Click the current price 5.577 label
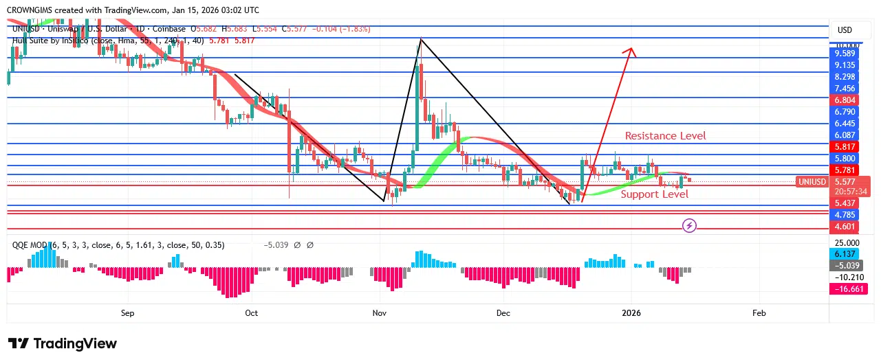 (x=845, y=182)
